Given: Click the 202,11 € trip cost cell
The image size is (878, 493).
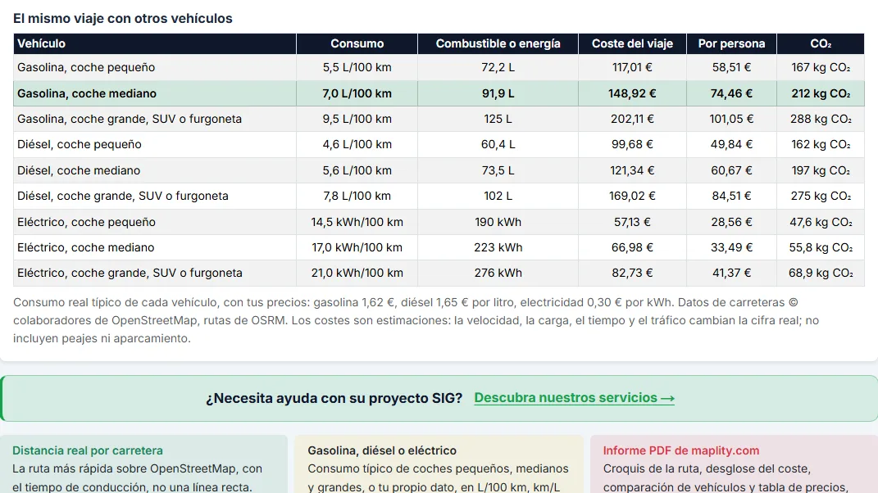Looking at the screenshot, I should pyautogui.click(x=632, y=120).
